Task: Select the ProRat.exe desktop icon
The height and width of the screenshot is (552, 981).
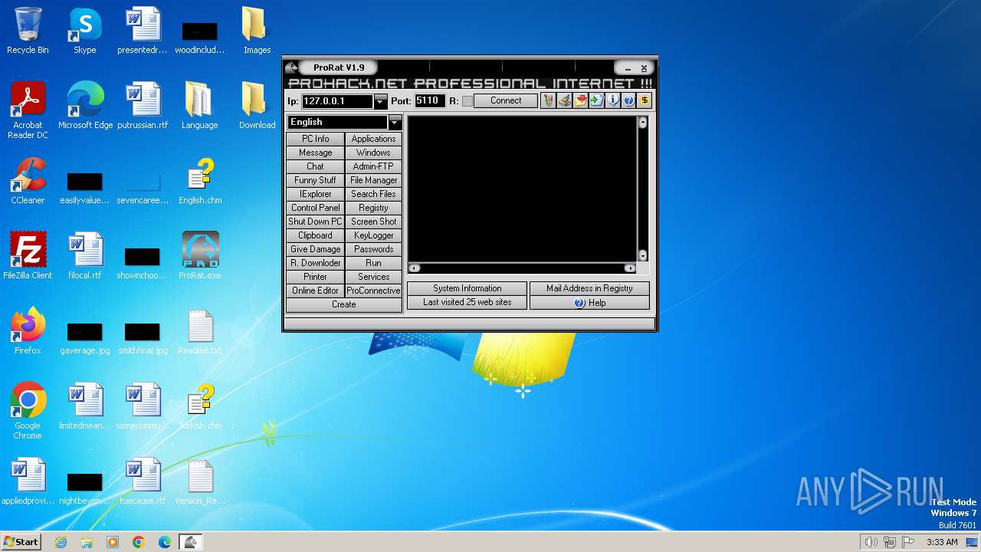Action: tap(200, 256)
